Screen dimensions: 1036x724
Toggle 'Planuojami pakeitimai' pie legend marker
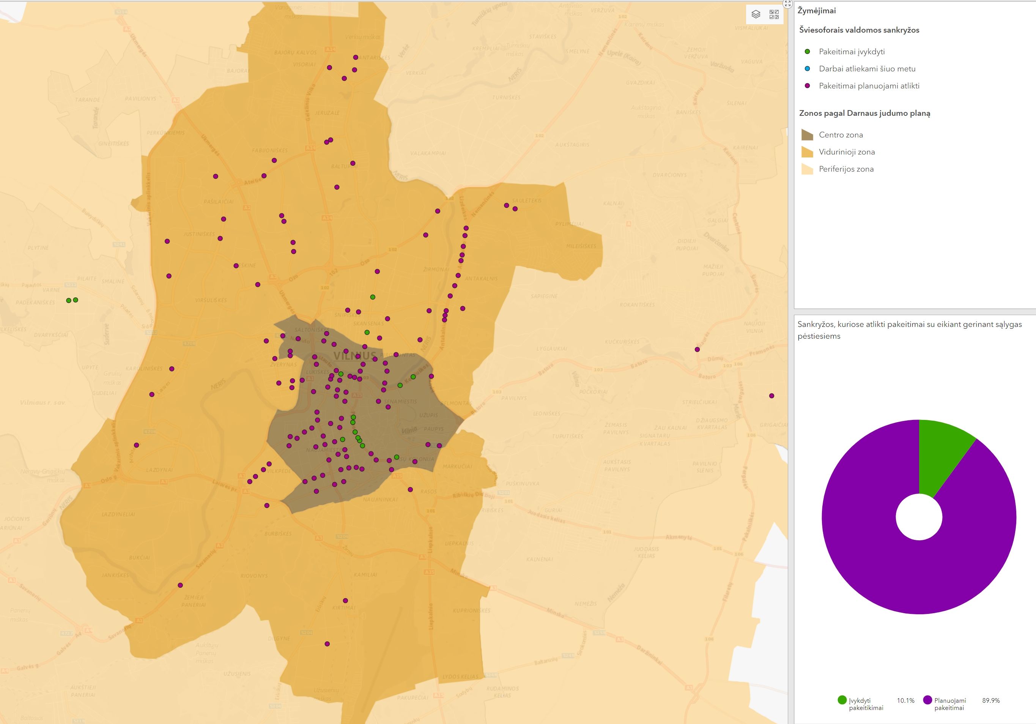tap(928, 700)
